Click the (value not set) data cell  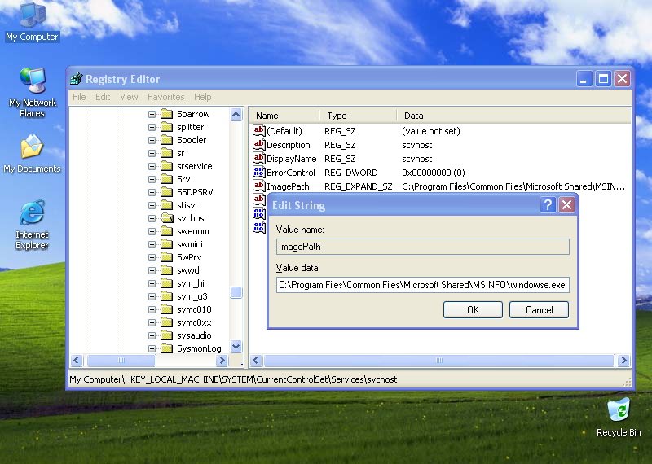[431, 131]
